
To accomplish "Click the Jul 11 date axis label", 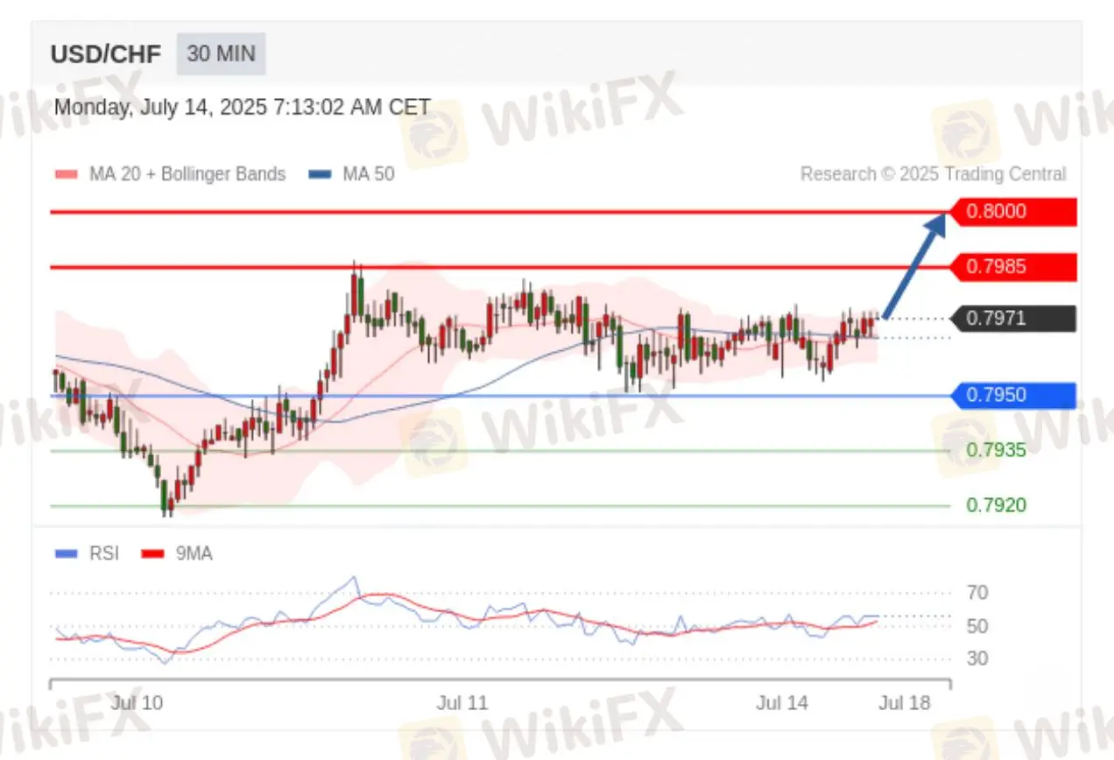I will 462,703.
